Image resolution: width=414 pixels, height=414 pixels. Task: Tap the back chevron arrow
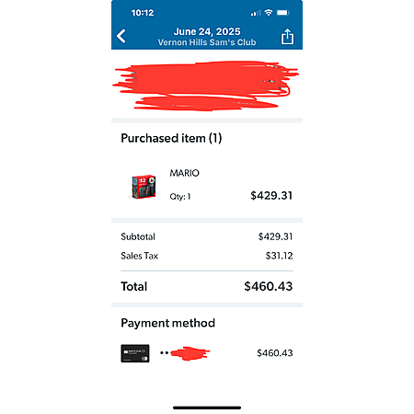click(121, 36)
